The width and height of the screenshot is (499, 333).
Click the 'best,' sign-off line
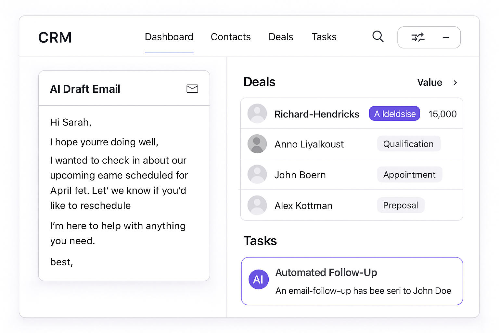click(x=61, y=262)
